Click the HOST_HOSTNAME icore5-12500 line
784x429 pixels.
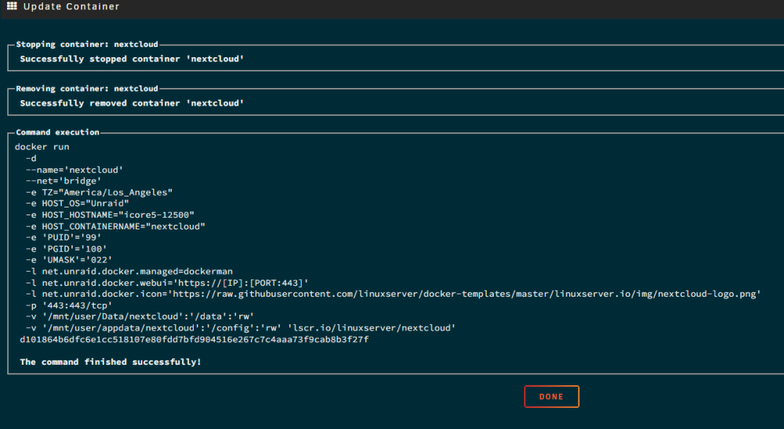coord(110,214)
